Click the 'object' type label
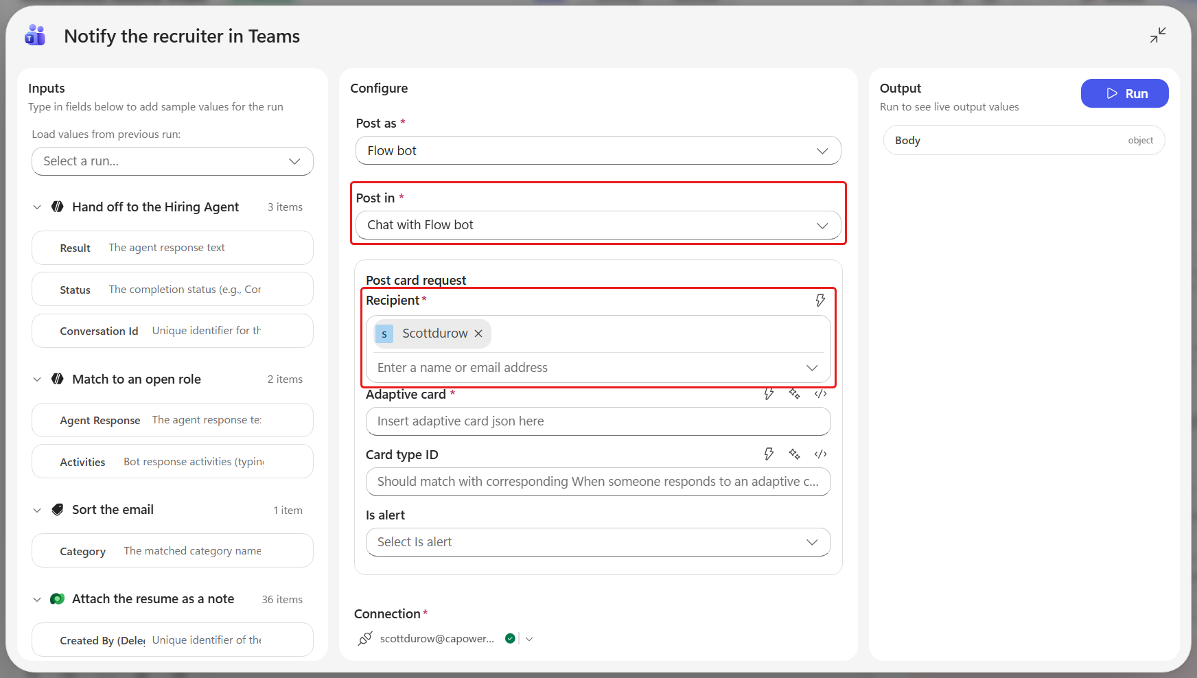 (1141, 141)
